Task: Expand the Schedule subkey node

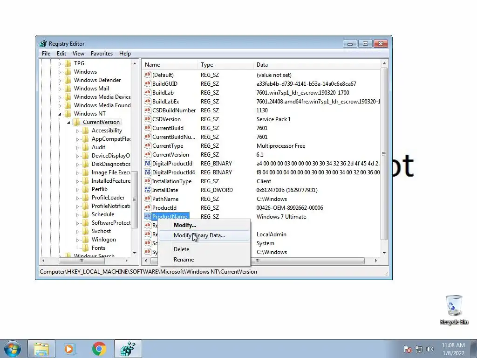Action: (77, 215)
